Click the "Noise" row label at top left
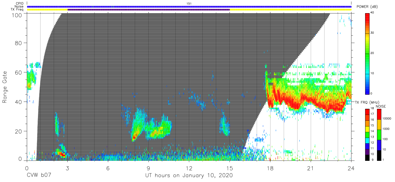The width and height of the screenshot is (395, 182). coord(19,6)
